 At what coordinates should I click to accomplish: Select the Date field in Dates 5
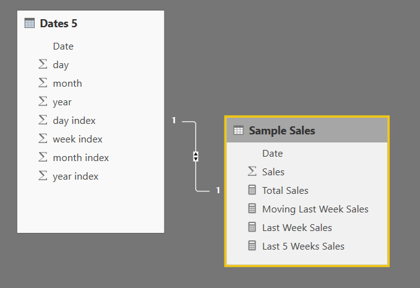pyautogui.click(x=63, y=46)
